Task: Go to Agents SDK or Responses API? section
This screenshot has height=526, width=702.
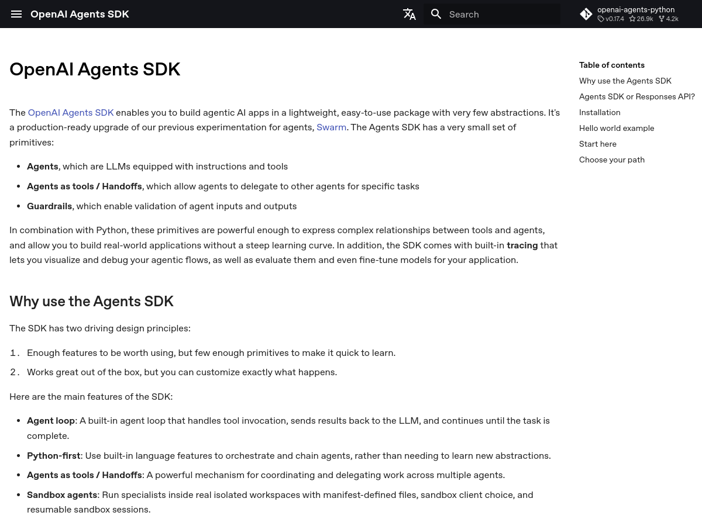Action: 637,96
